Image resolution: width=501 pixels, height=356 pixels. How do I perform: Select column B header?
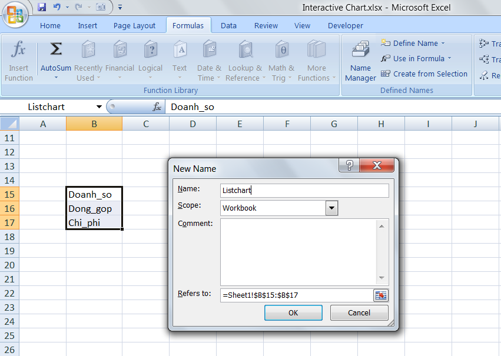94,124
